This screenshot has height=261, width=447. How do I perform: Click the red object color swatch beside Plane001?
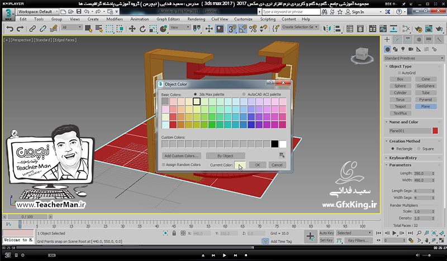tap(435, 130)
